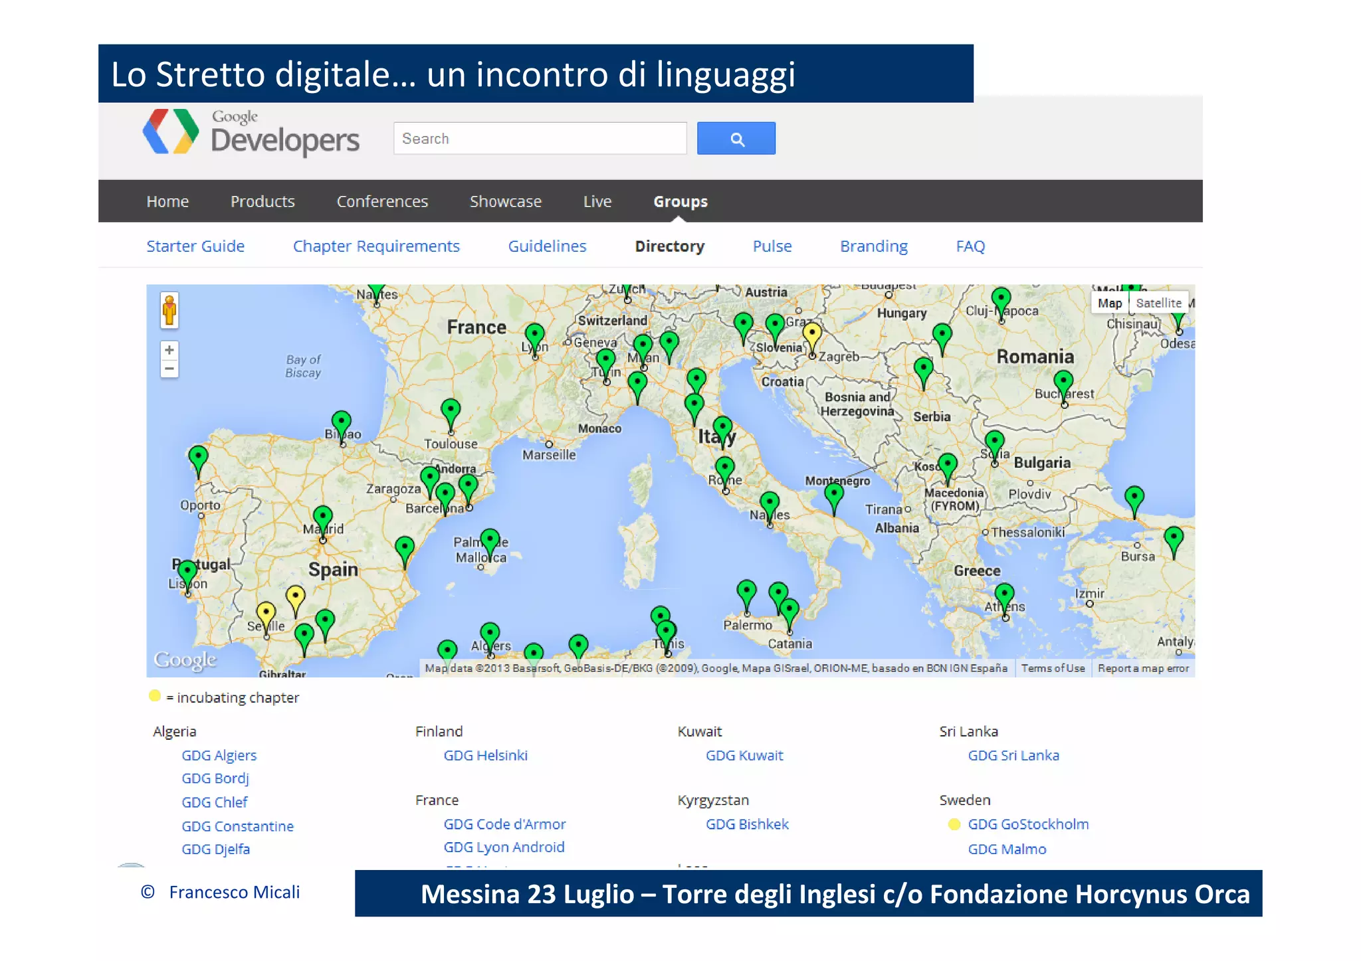This screenshot has height=961, width=1361.
Task: Go to the Pulse section
Action: point(772,246)
